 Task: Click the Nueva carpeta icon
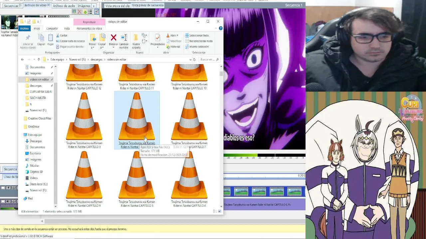point(136,38)
